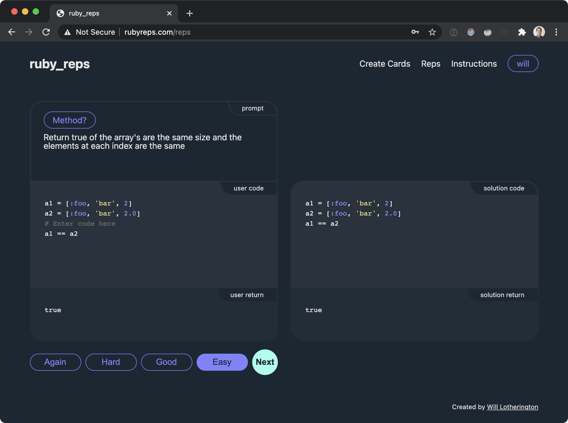Bookmark page with star icon
Screen dimensions: 568x423
432,32
